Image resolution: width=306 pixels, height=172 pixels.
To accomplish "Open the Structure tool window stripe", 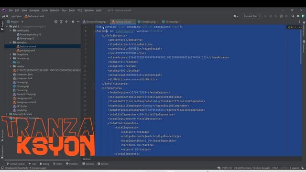I will [2, 136].
